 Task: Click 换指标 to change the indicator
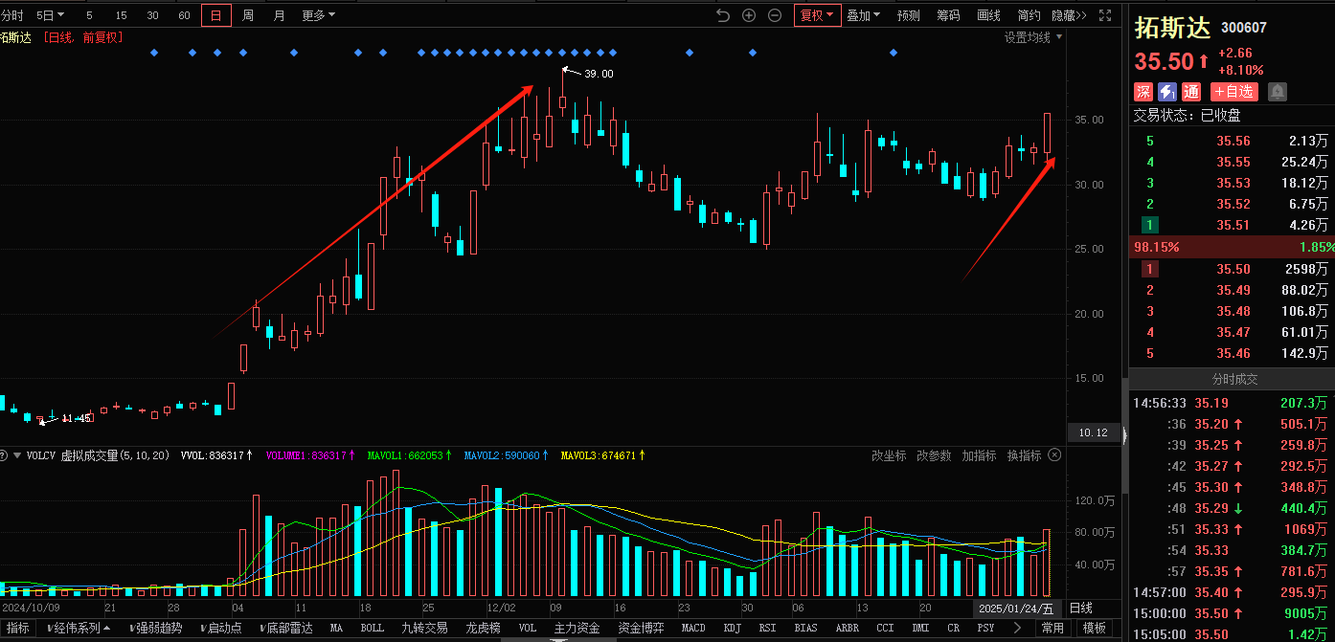(x=1024, y=455)
